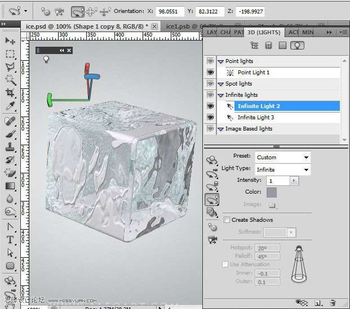The image size is (350, 309).
Task: Select the Type tool
Action: pyautogui.click(x=10, y=240)
